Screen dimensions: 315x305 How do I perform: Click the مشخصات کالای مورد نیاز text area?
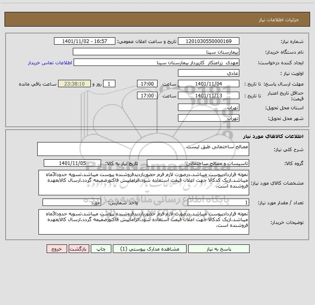144,183
